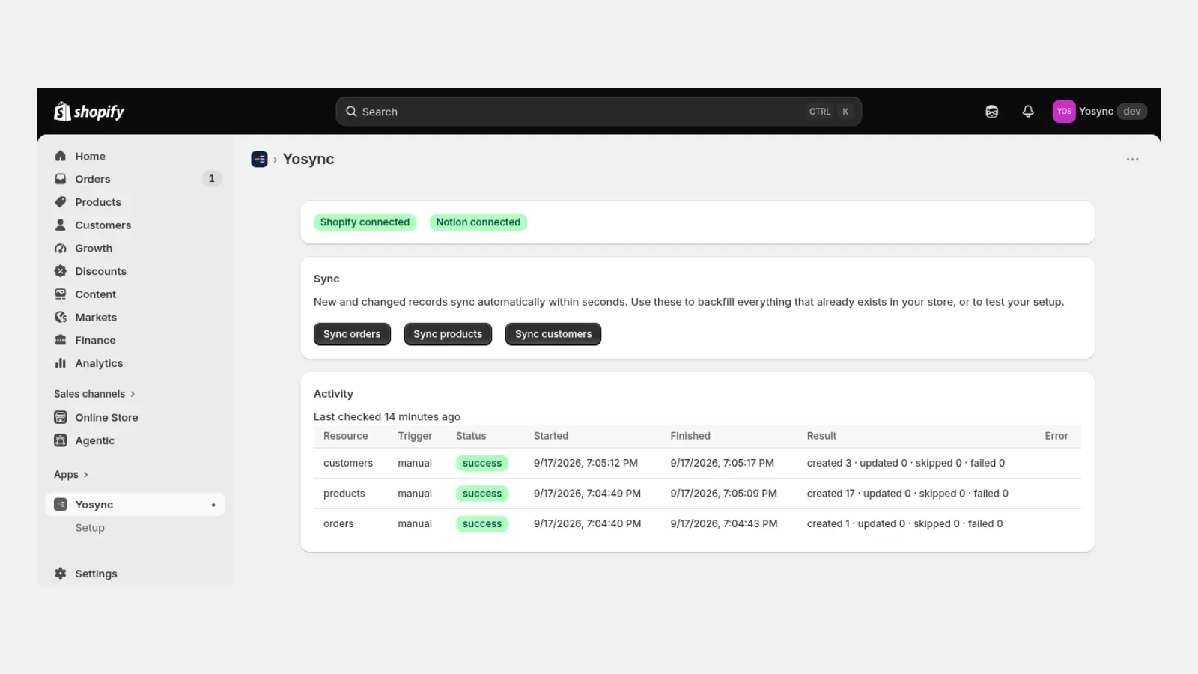Click the Error column header
This screenshot has height=674, width=1198.
pyautogui.click(x=1056, y=436)
